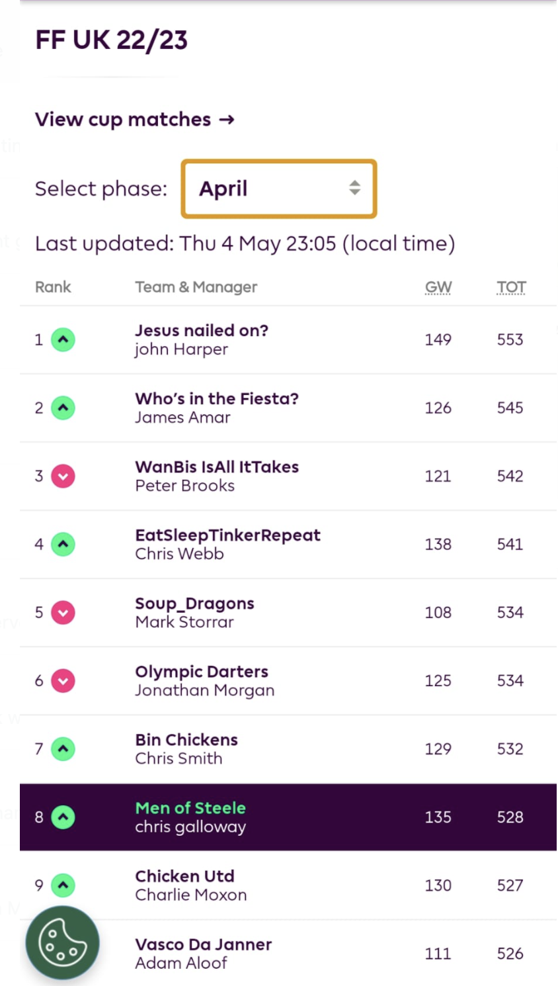Select the Bin Chickens team name

[x=186, y=740]
